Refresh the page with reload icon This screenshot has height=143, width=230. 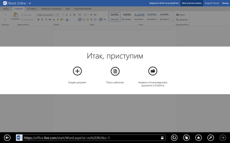174,138
